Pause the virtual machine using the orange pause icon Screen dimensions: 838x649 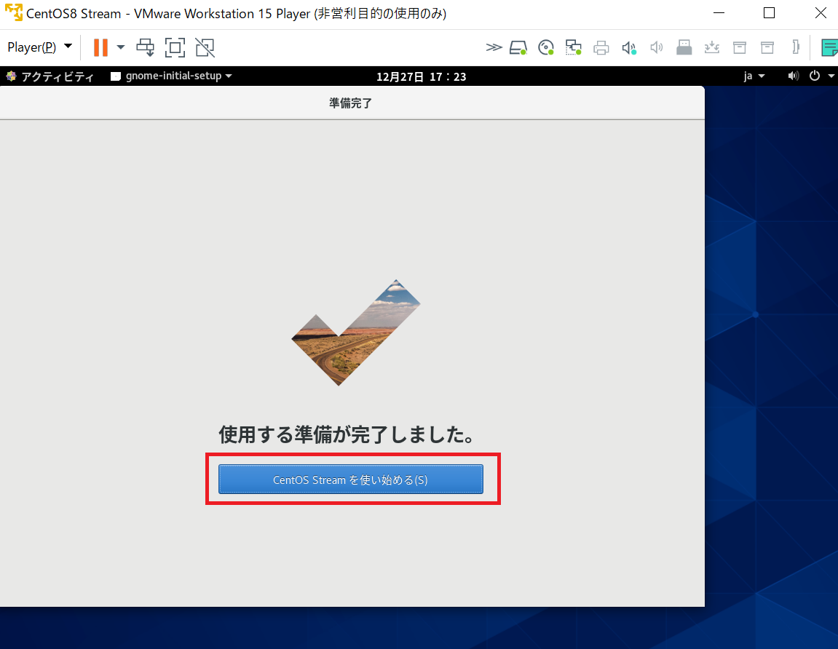pos(100,47)
